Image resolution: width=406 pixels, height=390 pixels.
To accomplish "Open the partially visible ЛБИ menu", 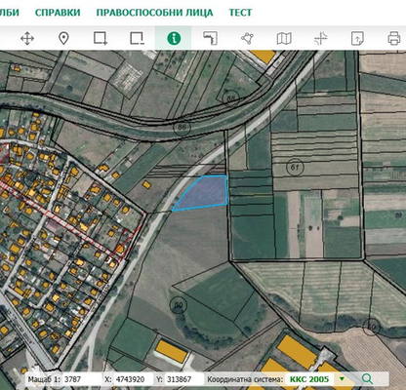I will tap(10, 13).
